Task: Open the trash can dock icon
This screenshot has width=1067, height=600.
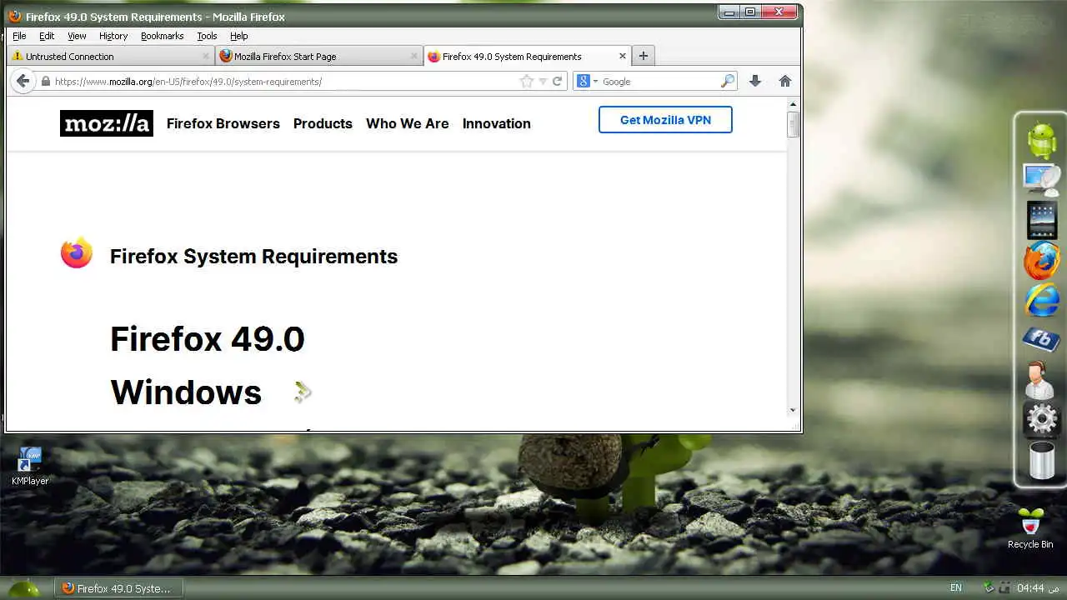Action: (1042, 460)
